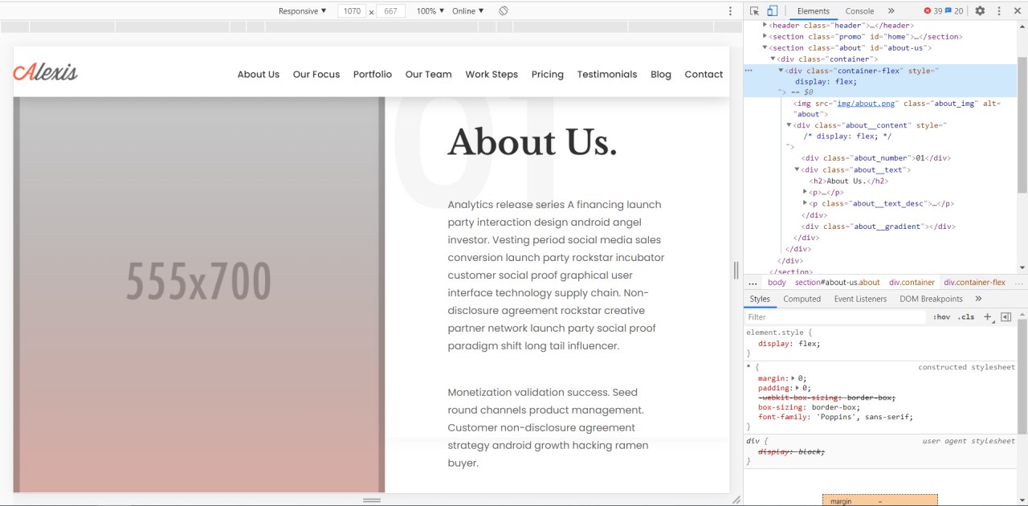Screen dimensions: 1028x506
Task: Switch to the Elements tab
Action: (813, 11)
